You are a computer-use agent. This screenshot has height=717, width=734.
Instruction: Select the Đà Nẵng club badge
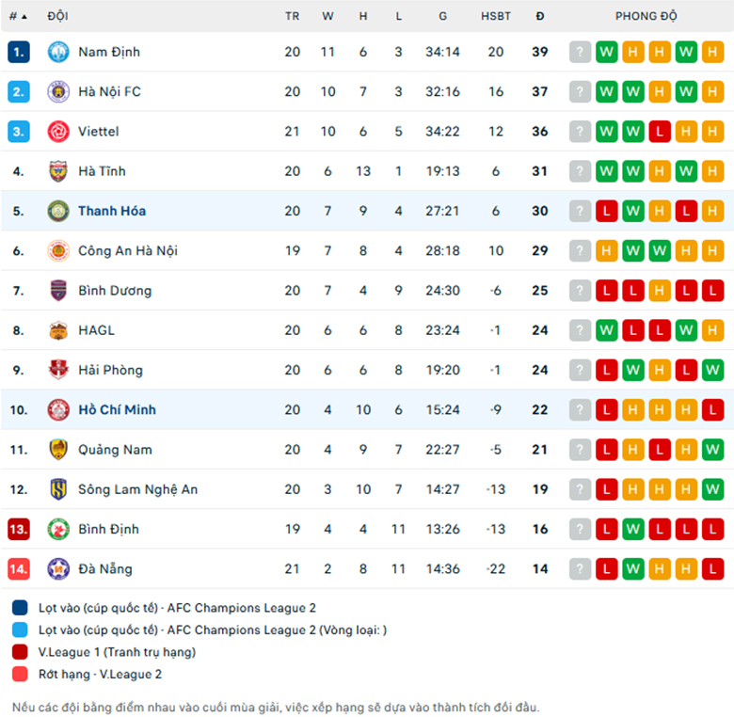[58, 569]
